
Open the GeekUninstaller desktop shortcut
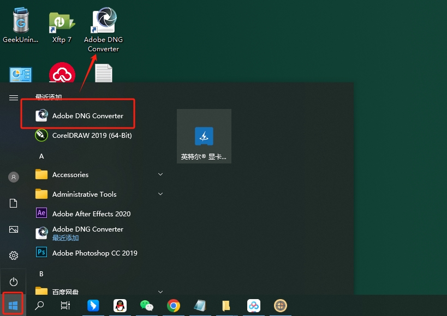tap(21, 26)
